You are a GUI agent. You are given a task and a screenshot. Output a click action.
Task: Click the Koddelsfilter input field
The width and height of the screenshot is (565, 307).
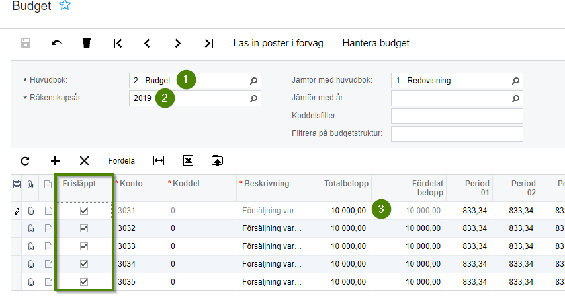tap(456, 117)
